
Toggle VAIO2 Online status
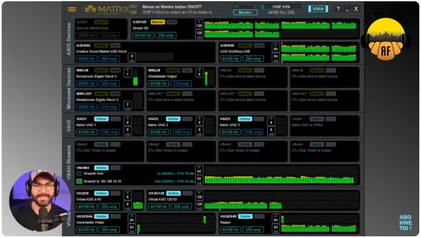173,119
